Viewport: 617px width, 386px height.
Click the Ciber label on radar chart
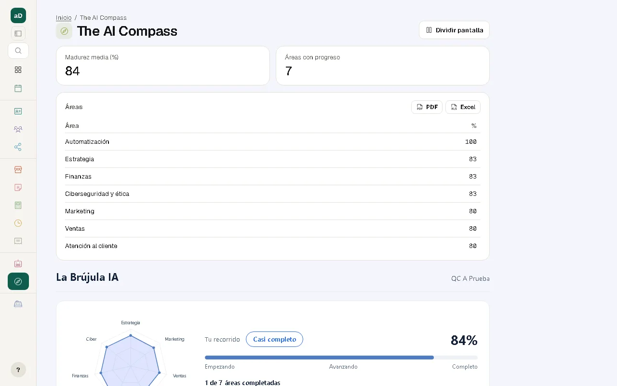pos(91,339)
